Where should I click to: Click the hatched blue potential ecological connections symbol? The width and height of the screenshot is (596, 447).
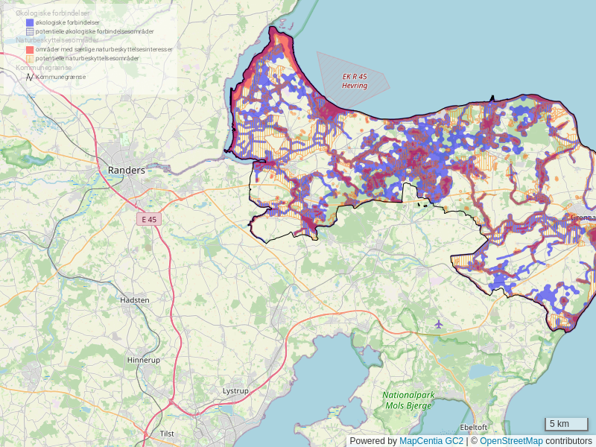30,32
